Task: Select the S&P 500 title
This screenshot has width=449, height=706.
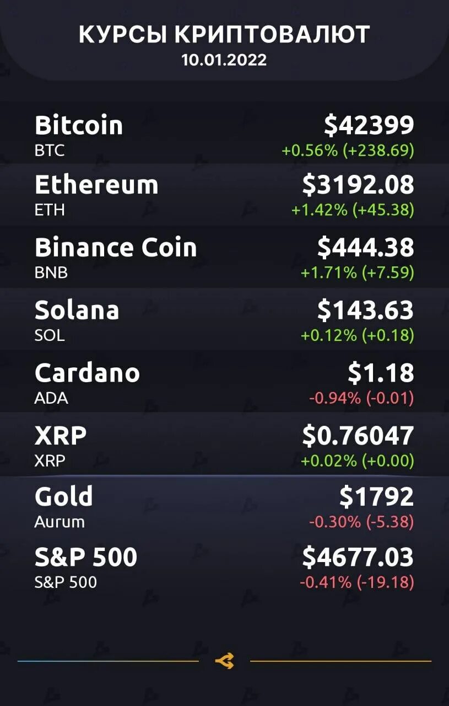Action: pyautogui.click(x=86, y=557)
